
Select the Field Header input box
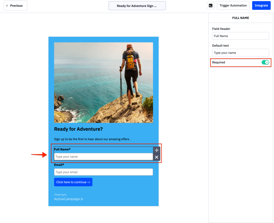point(240,36)
